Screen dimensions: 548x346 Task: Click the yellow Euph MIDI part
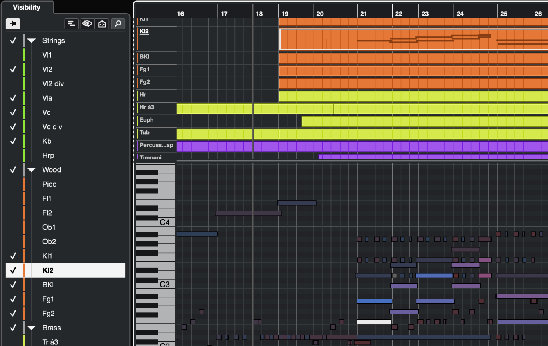pyautogui.click(x=425, y=121)
